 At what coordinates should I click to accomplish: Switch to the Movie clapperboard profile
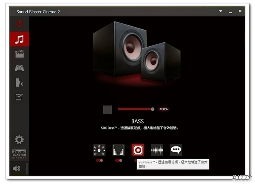pyautogui.click(x=19, y=53)
